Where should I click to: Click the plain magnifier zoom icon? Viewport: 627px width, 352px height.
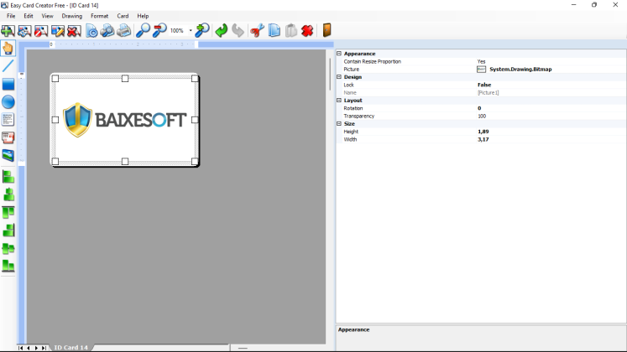143,31
